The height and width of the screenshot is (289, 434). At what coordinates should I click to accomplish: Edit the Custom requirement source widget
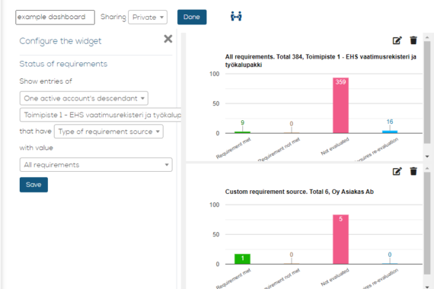[x=397, y=171]
